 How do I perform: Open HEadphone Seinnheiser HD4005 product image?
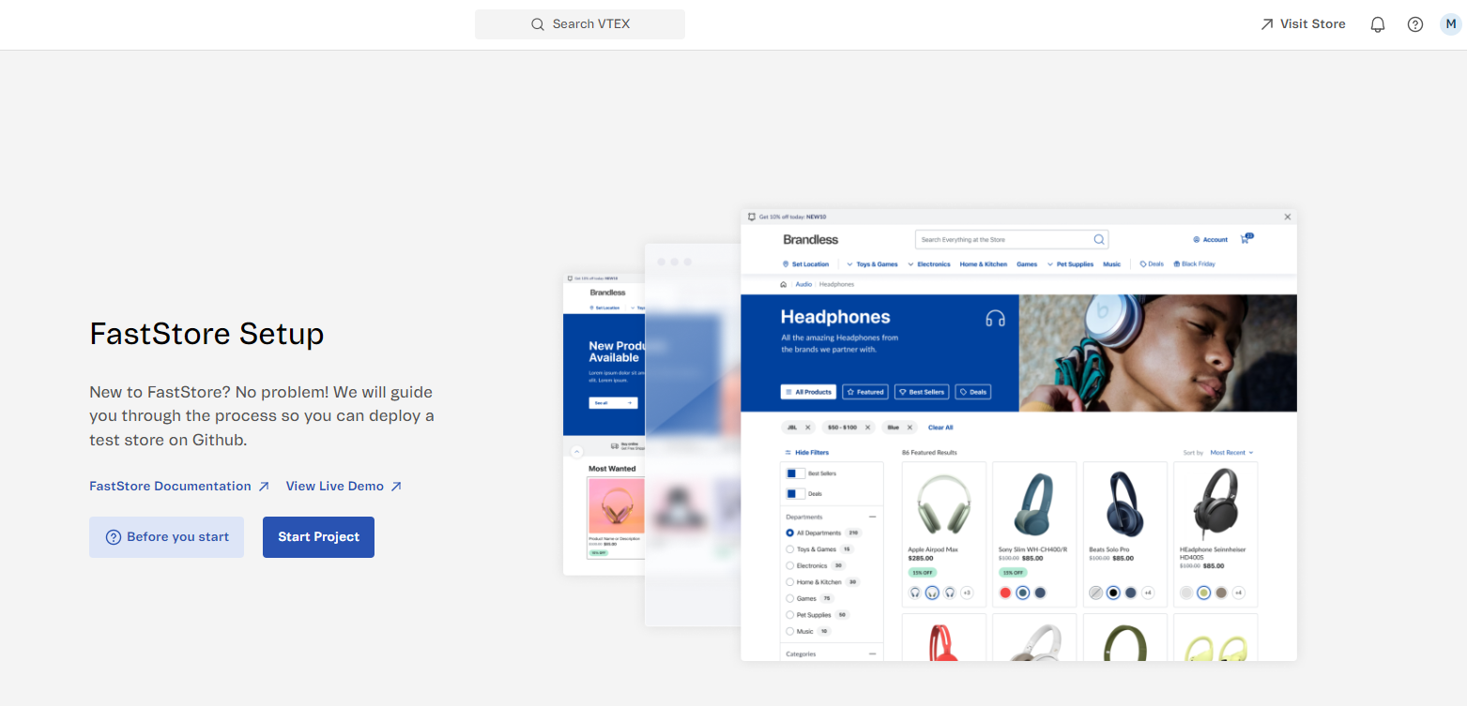tap(1215, 503)
